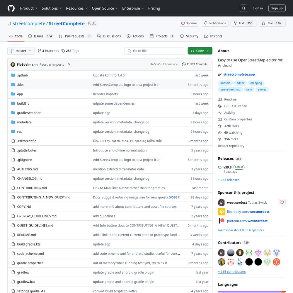Open the master branch dropdown
293x293 pixels.
21,51
